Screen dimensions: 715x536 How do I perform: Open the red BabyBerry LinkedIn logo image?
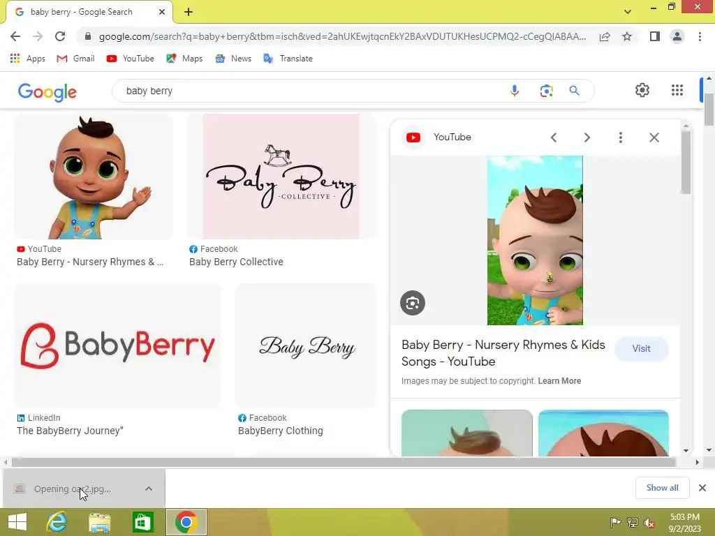[x=117, y=346]
